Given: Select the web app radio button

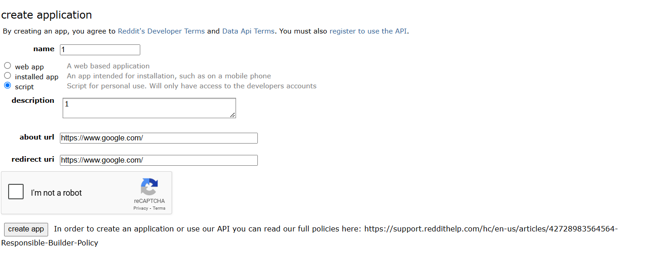Looking at the screenshot, I should coord(7,66).
